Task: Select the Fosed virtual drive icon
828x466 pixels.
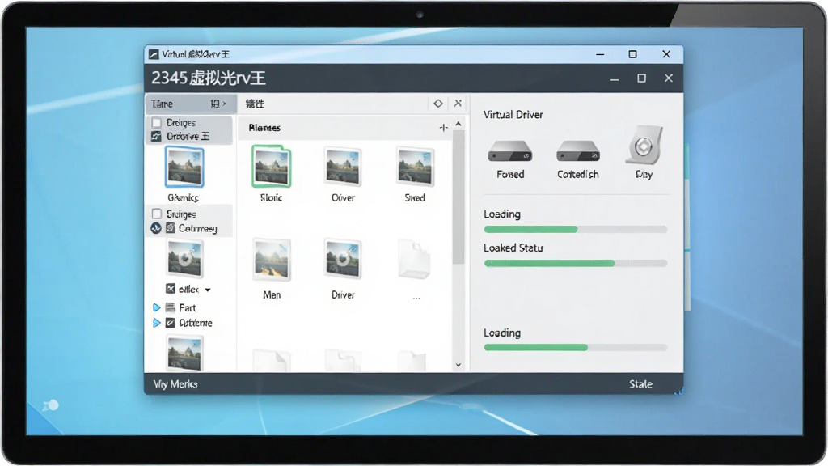Action: point(509,151)
